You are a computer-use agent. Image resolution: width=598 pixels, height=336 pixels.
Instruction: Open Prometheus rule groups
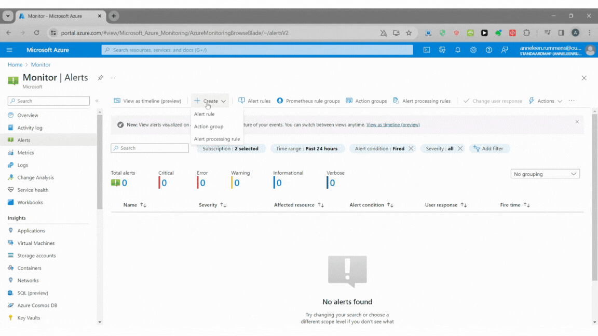click(308, 101)
